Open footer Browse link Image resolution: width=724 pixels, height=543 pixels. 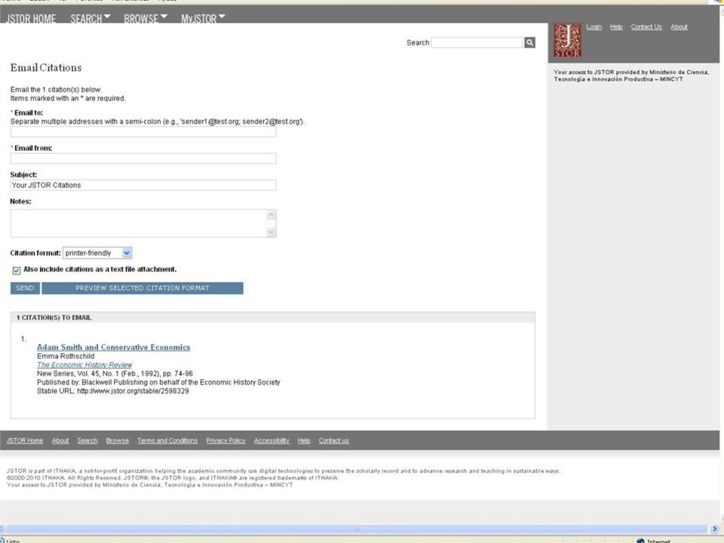pos(118,440)
